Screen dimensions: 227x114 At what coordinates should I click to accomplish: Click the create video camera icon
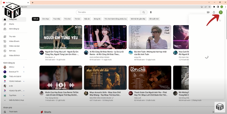208,12
